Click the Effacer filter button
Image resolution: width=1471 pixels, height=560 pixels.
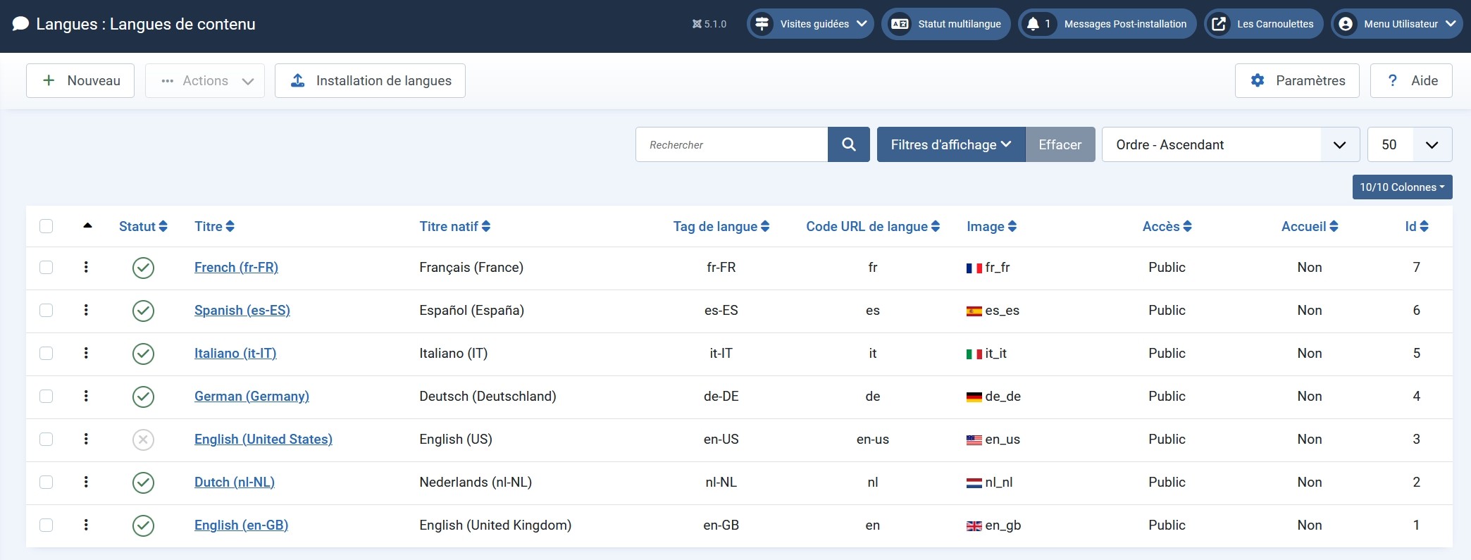1060,144
